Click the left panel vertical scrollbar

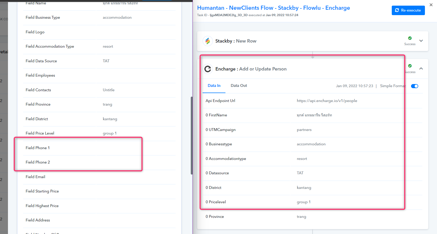[192, 135]
